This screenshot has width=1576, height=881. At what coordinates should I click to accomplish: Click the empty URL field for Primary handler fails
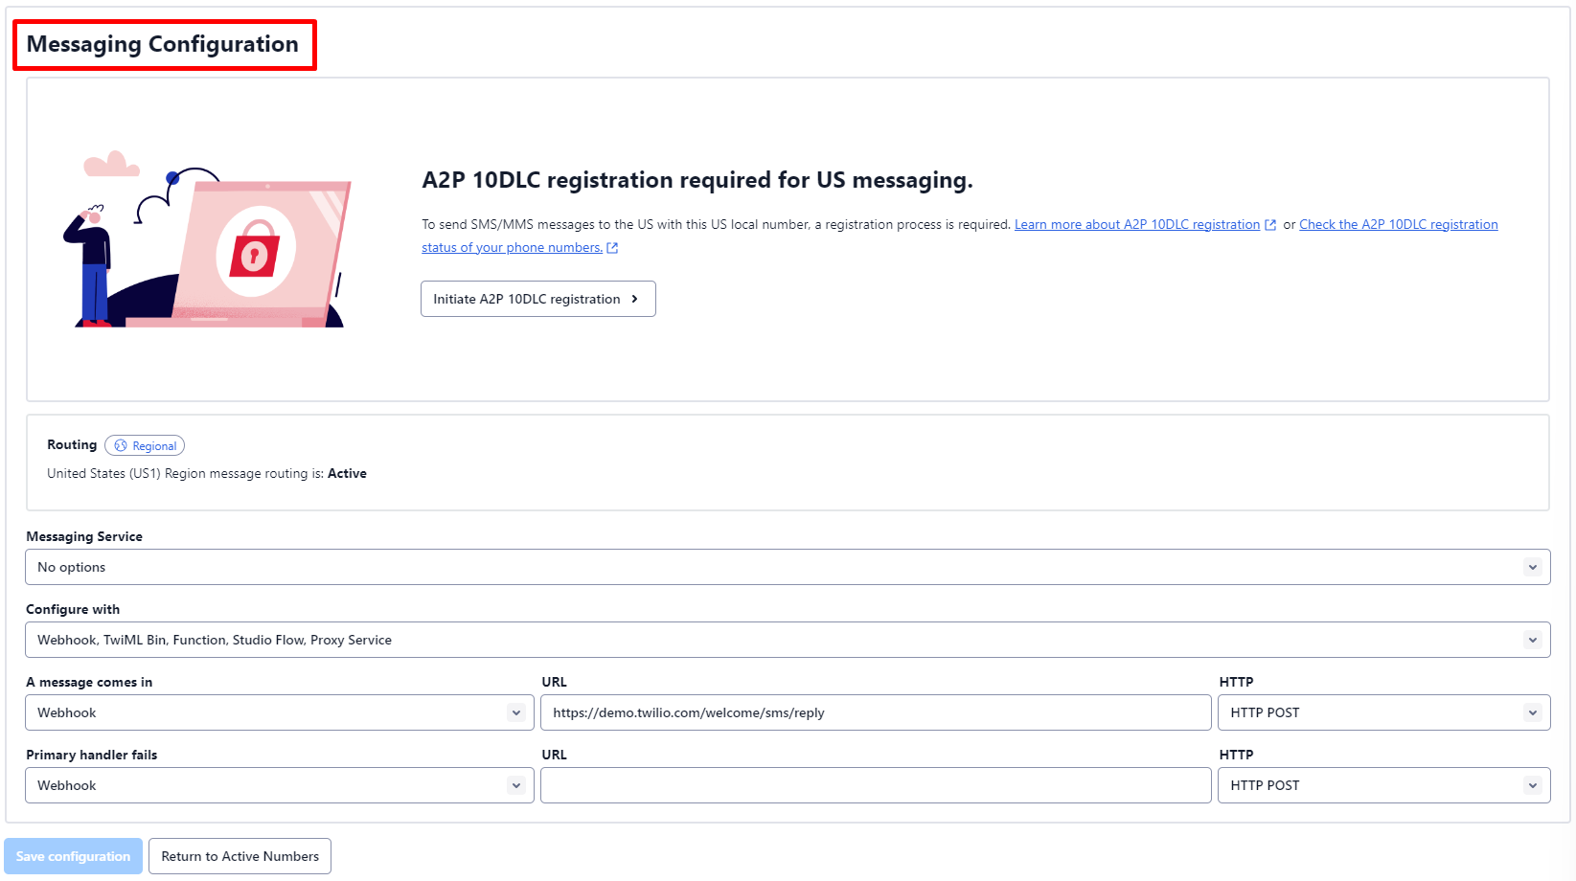(875, 785)
